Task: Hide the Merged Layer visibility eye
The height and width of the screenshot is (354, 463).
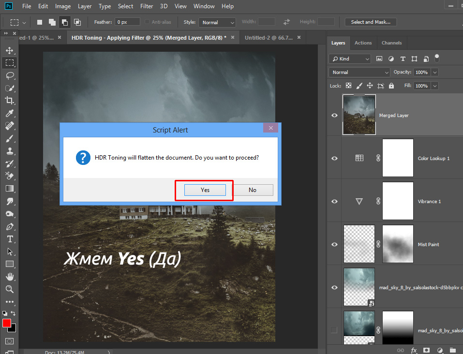Action: click(x=335, y=115)
